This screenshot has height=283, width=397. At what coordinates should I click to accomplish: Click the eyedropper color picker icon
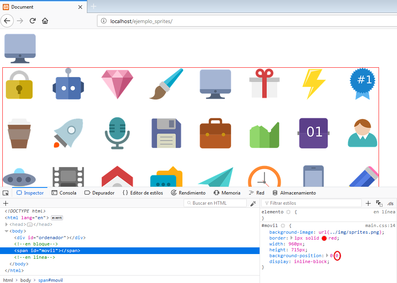coord(253,203)
